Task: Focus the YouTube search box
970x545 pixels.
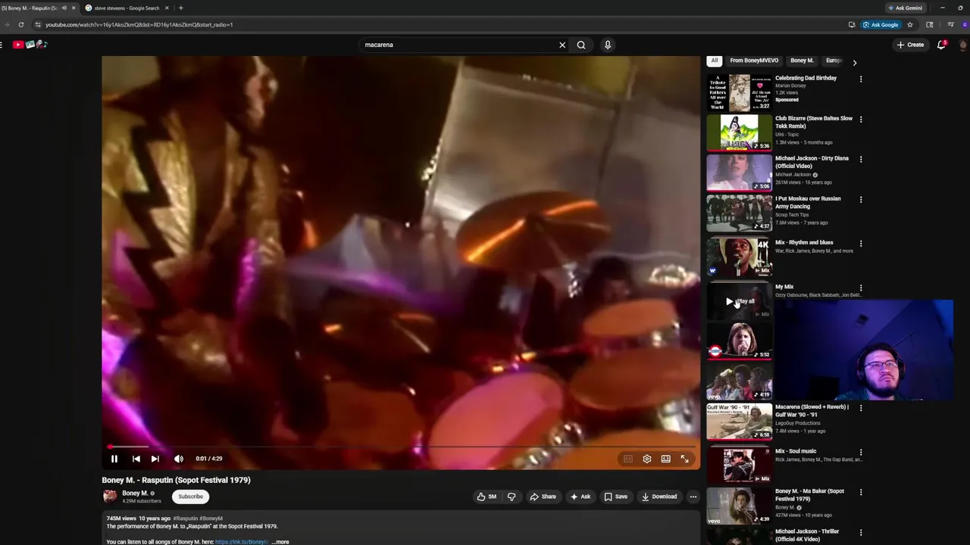Action: [x=458, y=45]
